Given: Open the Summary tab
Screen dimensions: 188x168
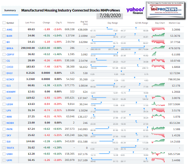Looking at the screenshot, I should (x=9, y=10).
